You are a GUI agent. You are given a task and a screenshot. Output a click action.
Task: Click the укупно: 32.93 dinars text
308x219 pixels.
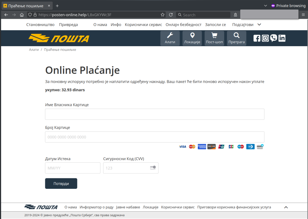pyautogui.click(x=65, y=90)
